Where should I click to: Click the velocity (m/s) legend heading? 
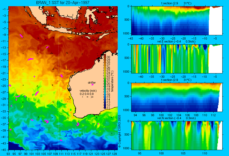point(88,91)
